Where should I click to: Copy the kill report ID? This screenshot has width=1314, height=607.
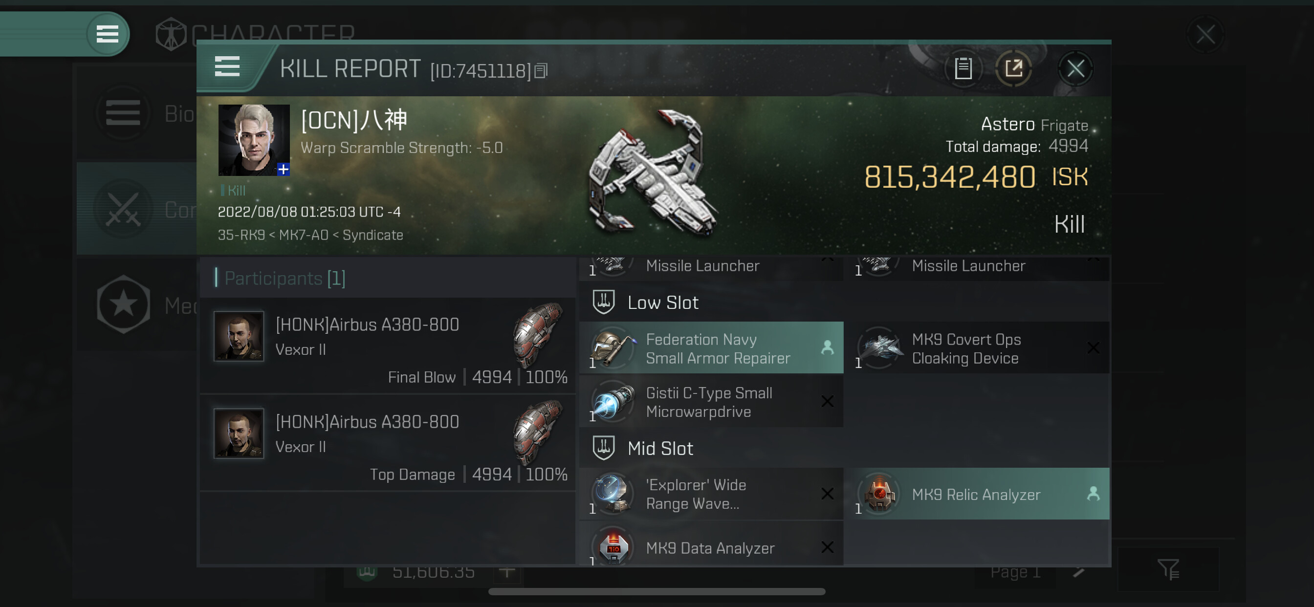[x=541, y=71]
